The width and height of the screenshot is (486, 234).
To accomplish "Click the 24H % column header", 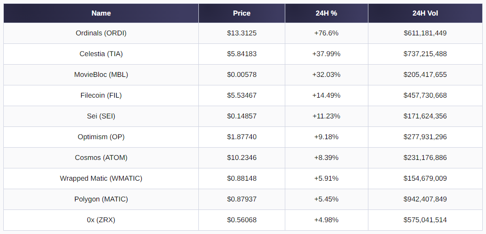I will point(326,13).
